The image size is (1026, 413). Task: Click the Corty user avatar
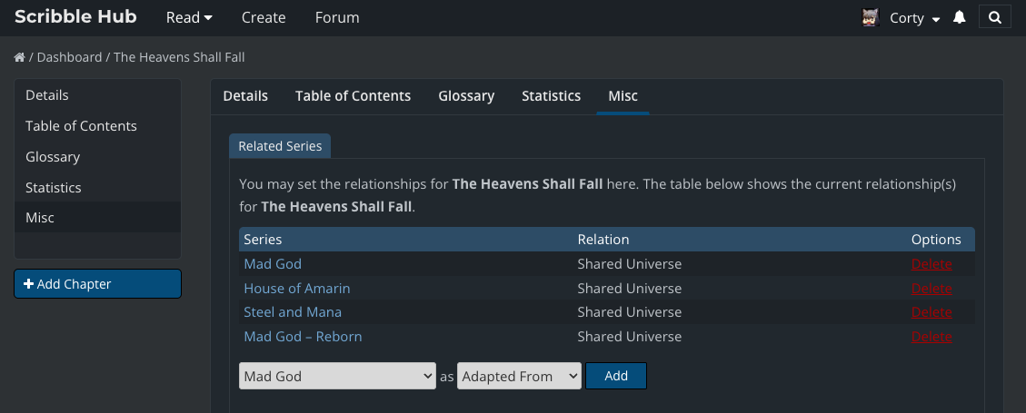(871, 17)
